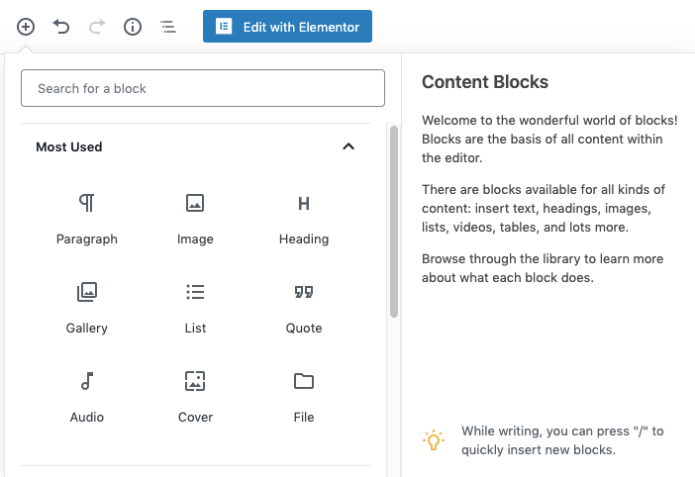Insert a Paragraph block
The height and width of the screenshot is (477, 695).
point(87,220)
